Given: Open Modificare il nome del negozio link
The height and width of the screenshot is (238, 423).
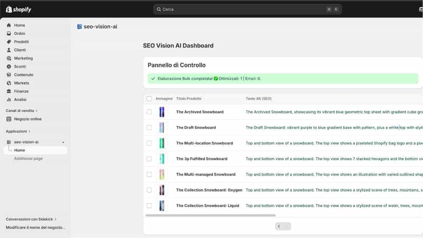Looking at the screenshot, I should tap(36, 227).
